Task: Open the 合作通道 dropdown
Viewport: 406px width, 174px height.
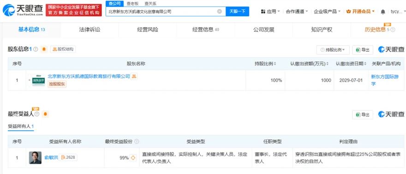Action: 297,12
